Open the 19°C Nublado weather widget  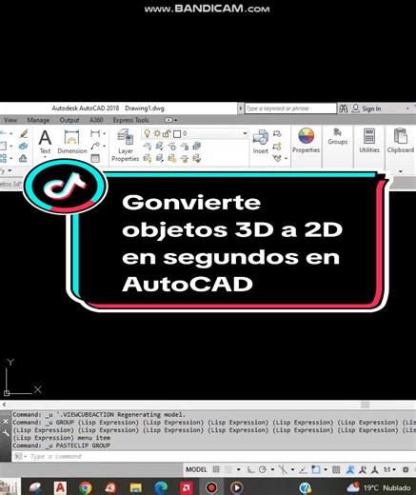click(x=380, y=487)
